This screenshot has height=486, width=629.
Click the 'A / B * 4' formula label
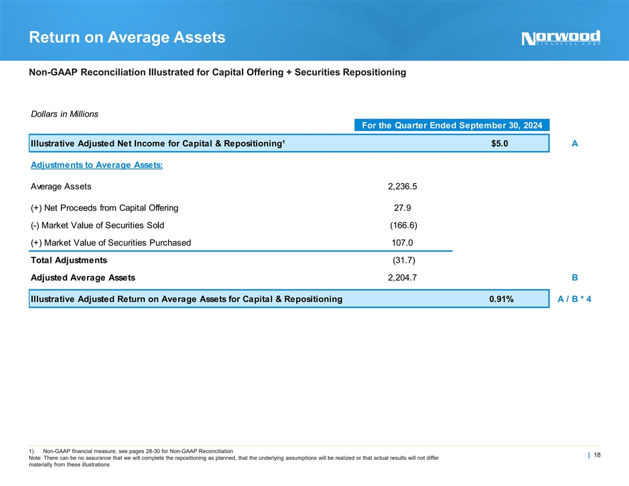(x=574, y=299)
